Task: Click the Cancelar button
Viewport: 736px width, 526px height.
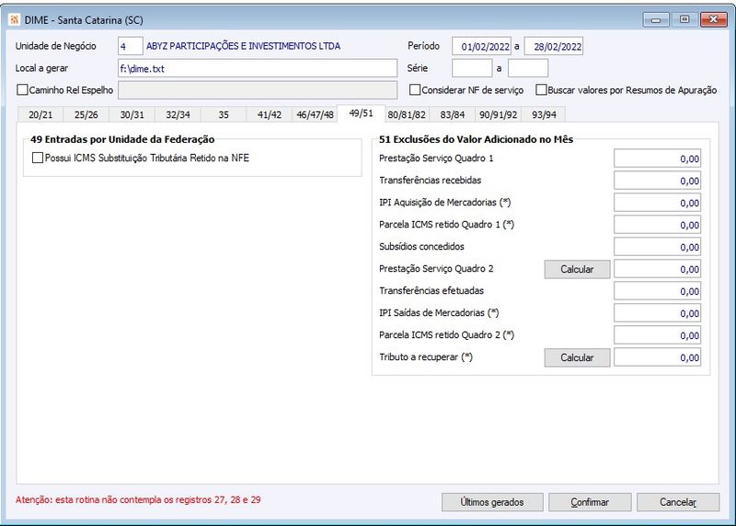Action: pyautogui.click(x=678, y=502)
